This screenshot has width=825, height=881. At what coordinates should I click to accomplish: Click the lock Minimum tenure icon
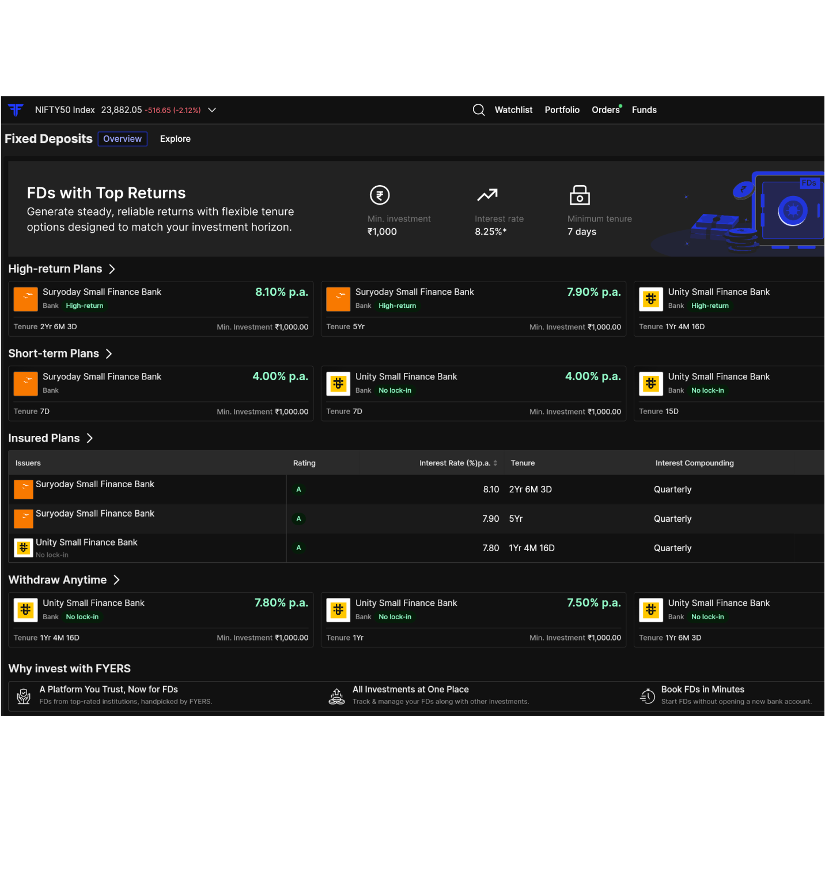tap(580, 195)
